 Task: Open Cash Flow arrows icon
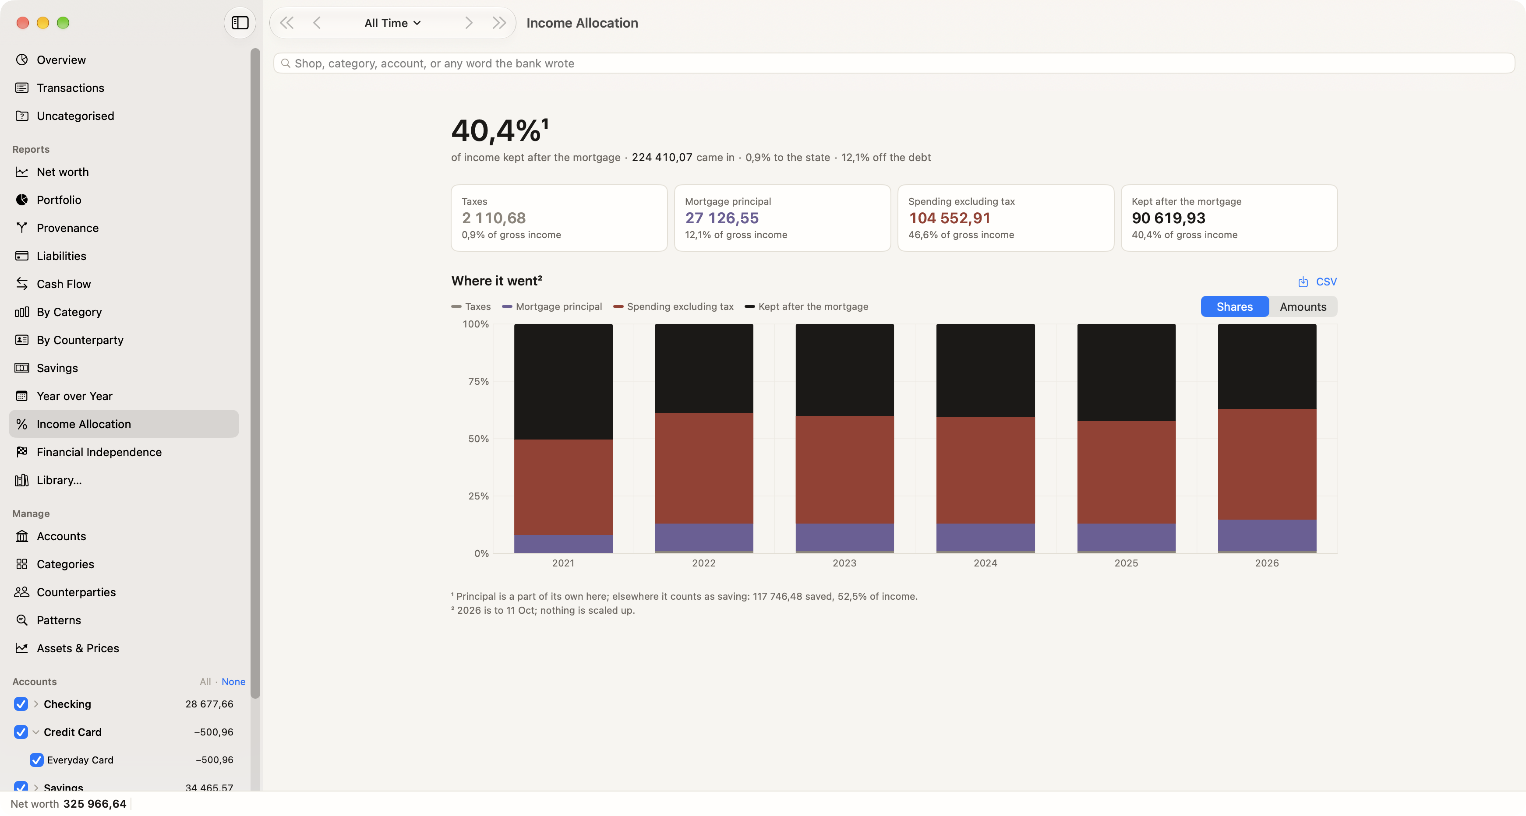click(x=22, y=284)
